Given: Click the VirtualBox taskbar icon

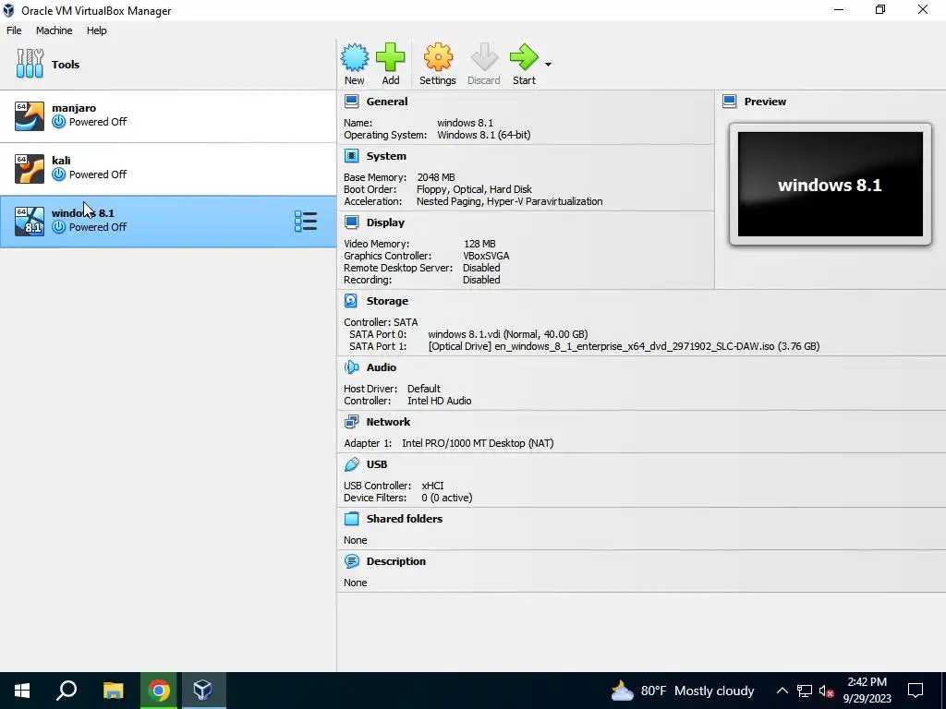Looking at the screenshot, I should click(202, 691).
